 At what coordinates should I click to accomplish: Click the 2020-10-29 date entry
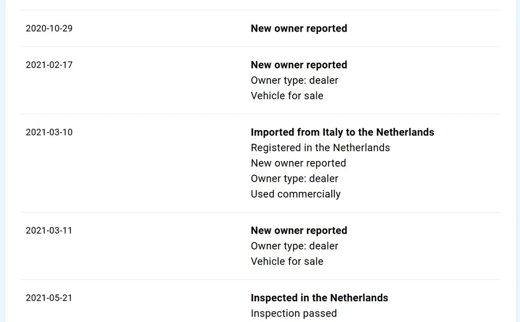tap(49, 28)
